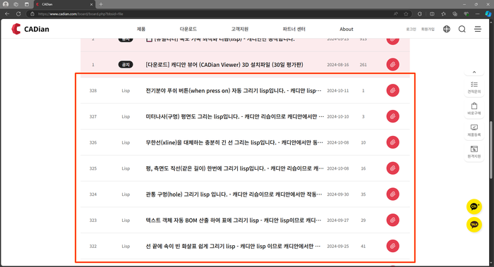Download attachment for post 327

click(x=392, y=116)
